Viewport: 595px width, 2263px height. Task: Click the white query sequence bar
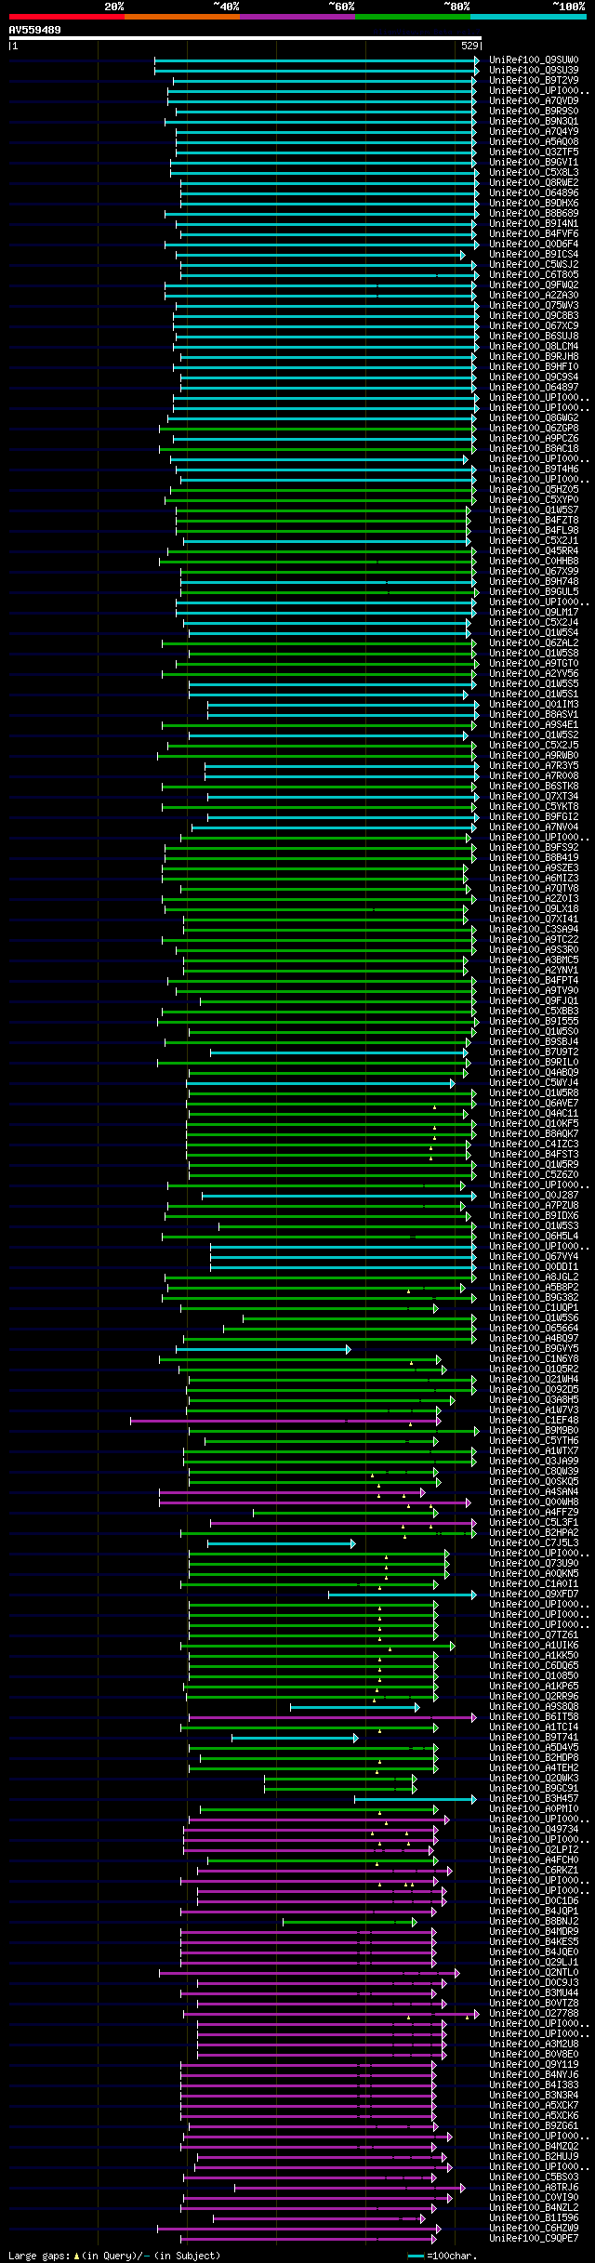(x=245, y=38)
